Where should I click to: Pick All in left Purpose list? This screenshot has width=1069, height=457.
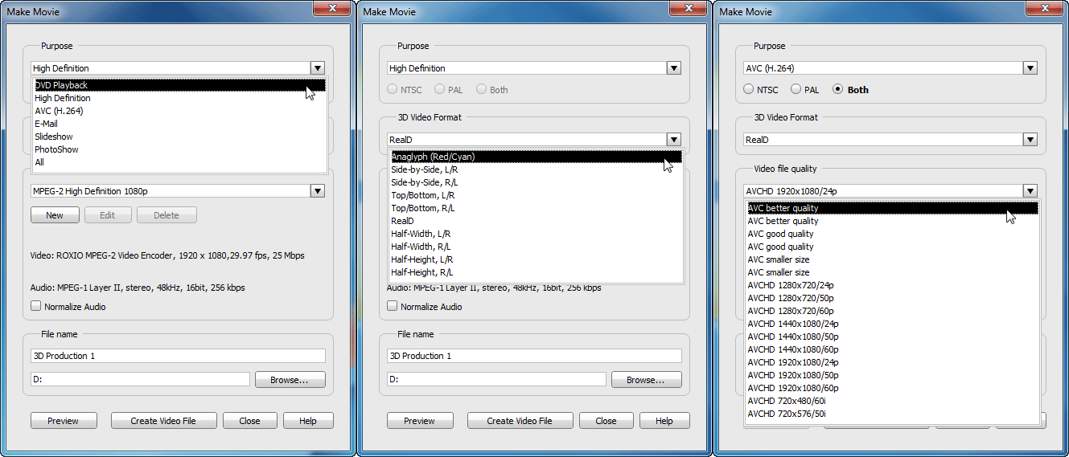pos(180,162)
